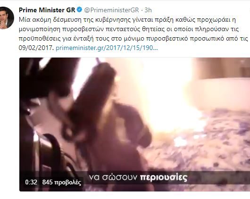Open the Prime Minister GR profile avatar
The height and width of the screenshot is (199, 250).
coord(6,18)
